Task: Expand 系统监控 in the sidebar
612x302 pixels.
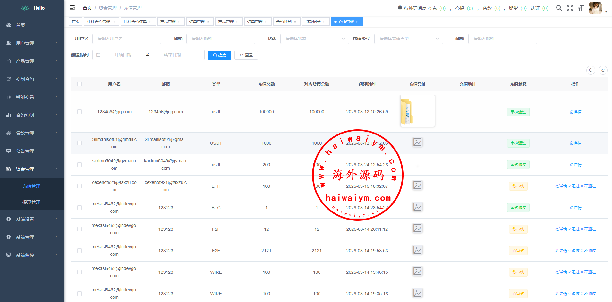Action: pyautogui.click(x=32, y=255)
